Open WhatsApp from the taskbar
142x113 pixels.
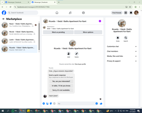14,111
